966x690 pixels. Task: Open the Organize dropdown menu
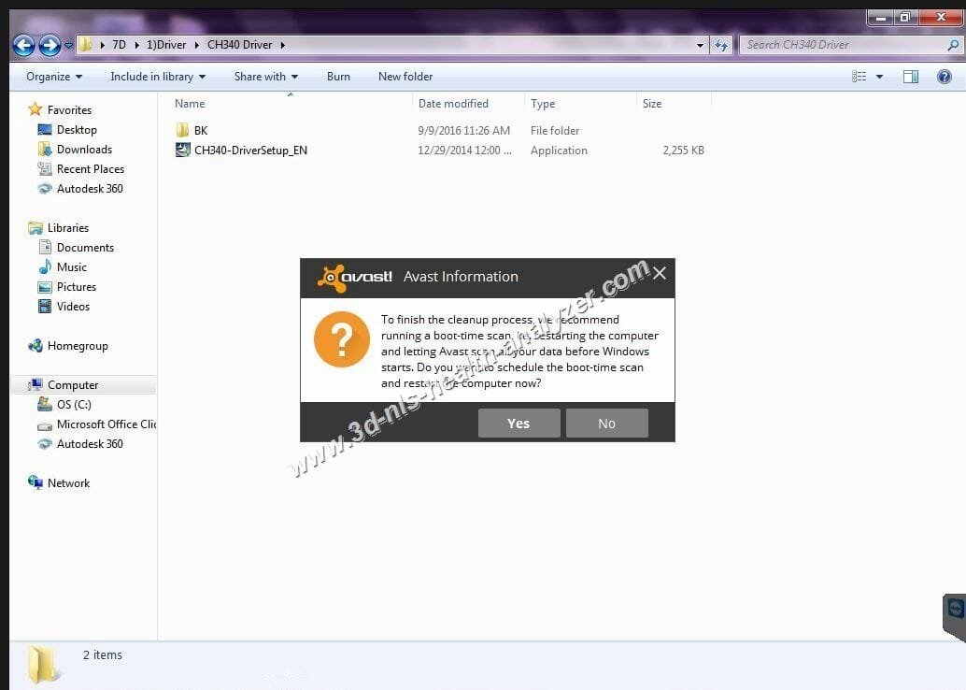(x=51, y=76)
